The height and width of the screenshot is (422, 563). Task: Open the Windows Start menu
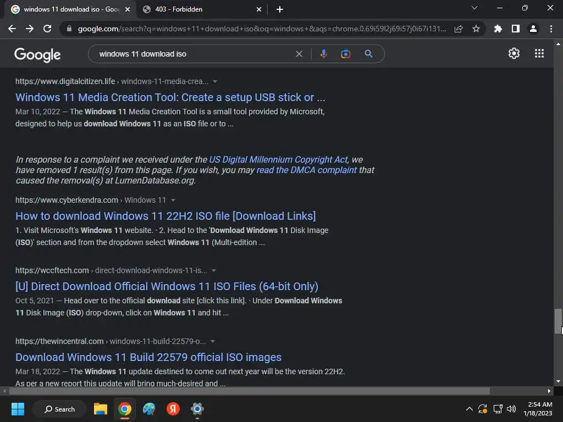click(18, 409)
